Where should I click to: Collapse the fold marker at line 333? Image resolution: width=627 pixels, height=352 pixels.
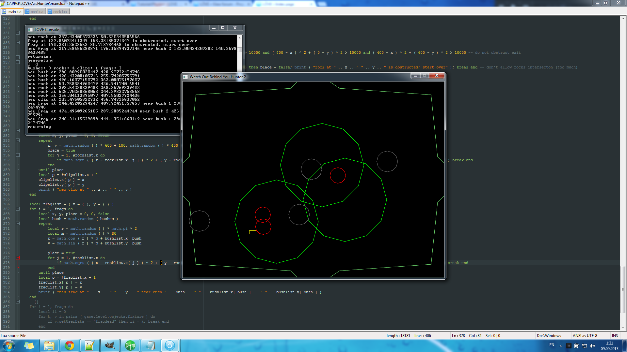(18, 43)
